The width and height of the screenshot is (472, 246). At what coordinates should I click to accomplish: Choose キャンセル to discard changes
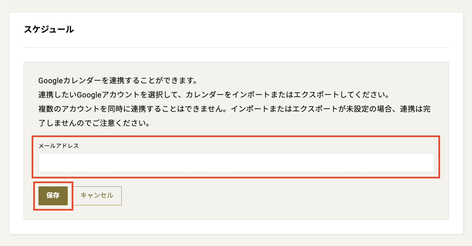(x=97, y=196)
